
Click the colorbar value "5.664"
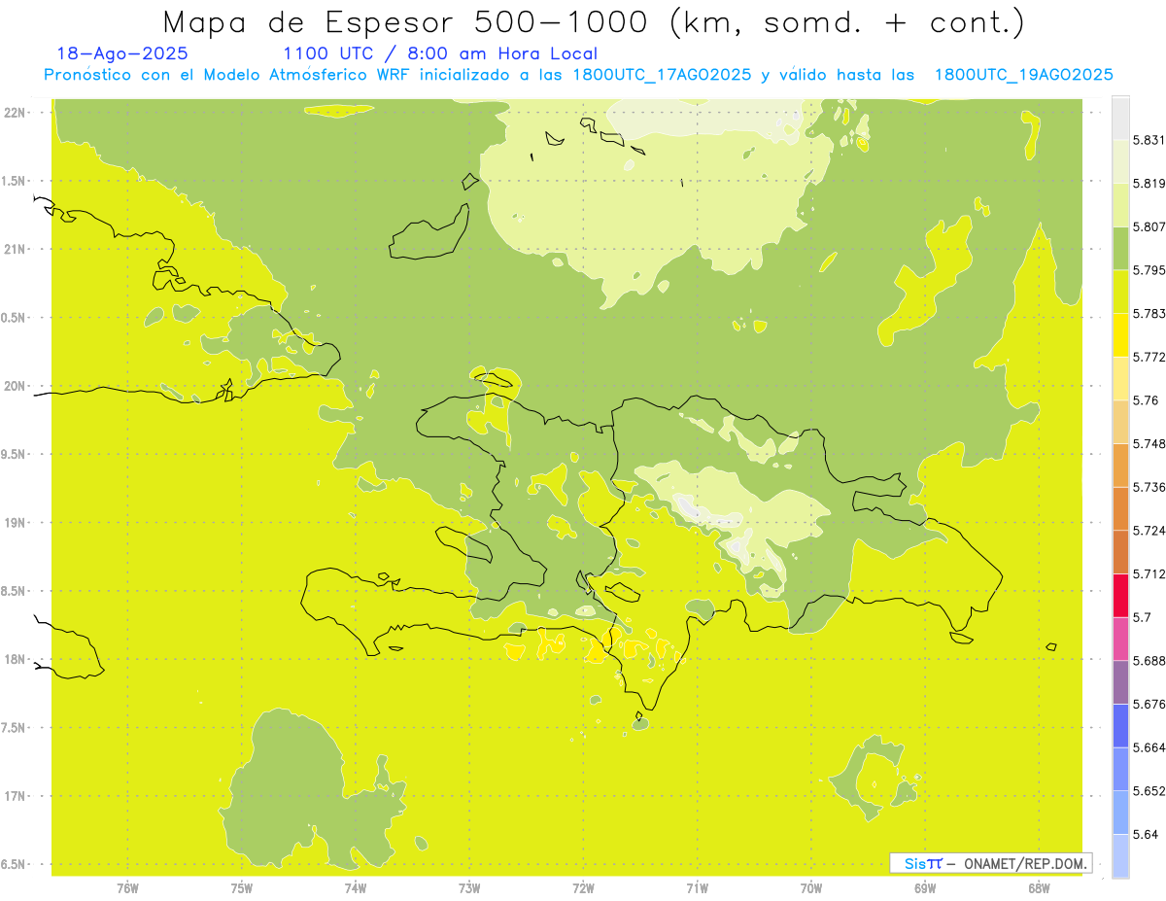tap(1149, 747)
